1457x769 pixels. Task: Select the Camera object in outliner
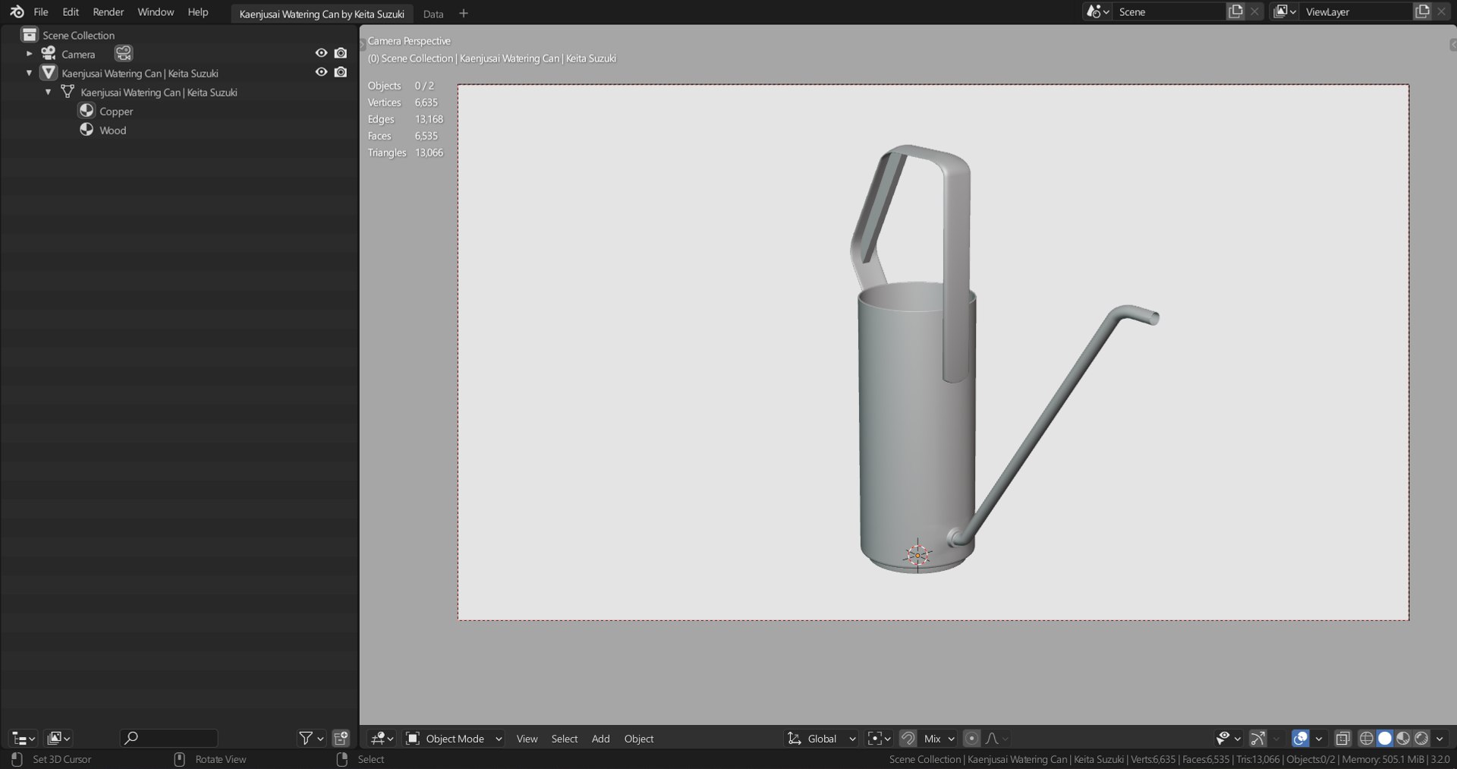pyautogui.click(x=78, y=54)
